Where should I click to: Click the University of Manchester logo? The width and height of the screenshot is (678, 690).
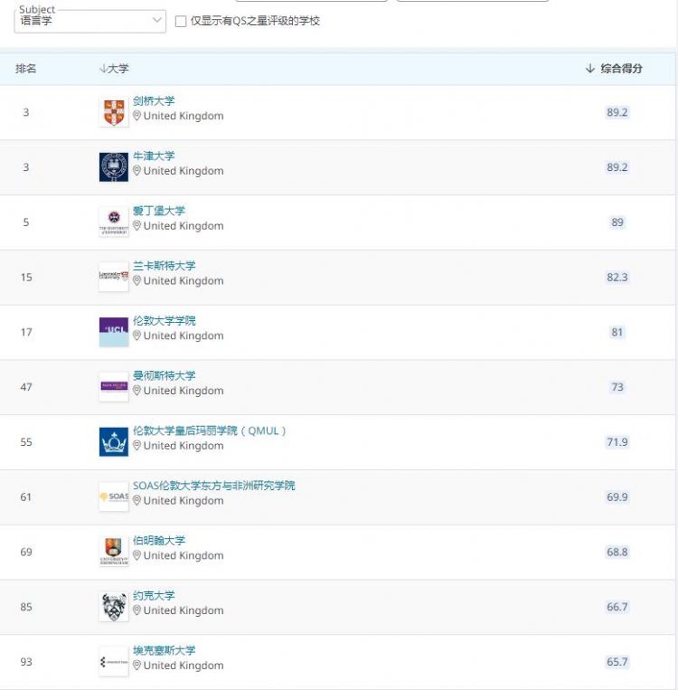tap(114, 387)
